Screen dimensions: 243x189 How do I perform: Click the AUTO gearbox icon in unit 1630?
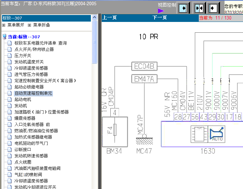coord(217,134)
